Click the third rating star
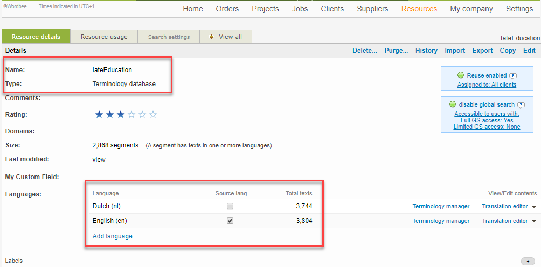 [x=121, y=115]
